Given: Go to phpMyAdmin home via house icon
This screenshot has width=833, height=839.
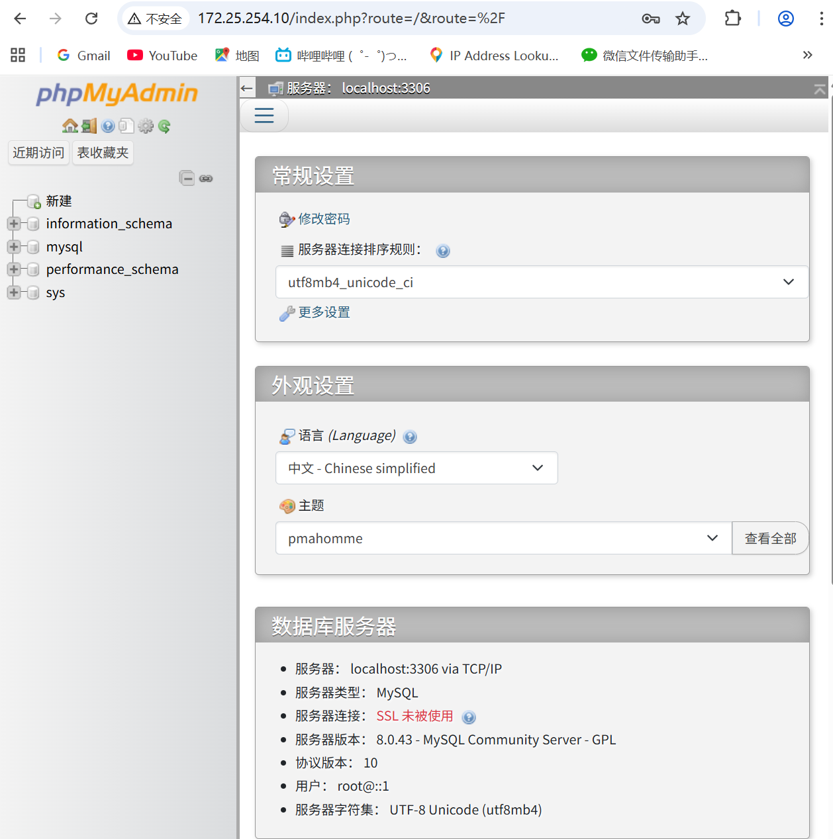Looking at the screenshot, I should click(70, 126).
